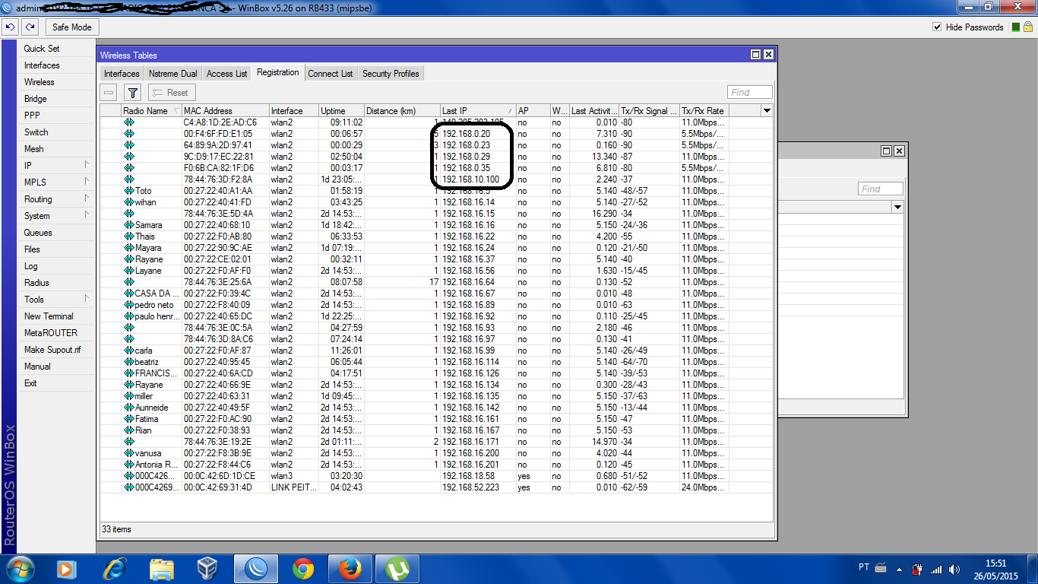Open VirtualBox from the taskbar
Viewport: 1038px width, 584px height.
point(207,568)
